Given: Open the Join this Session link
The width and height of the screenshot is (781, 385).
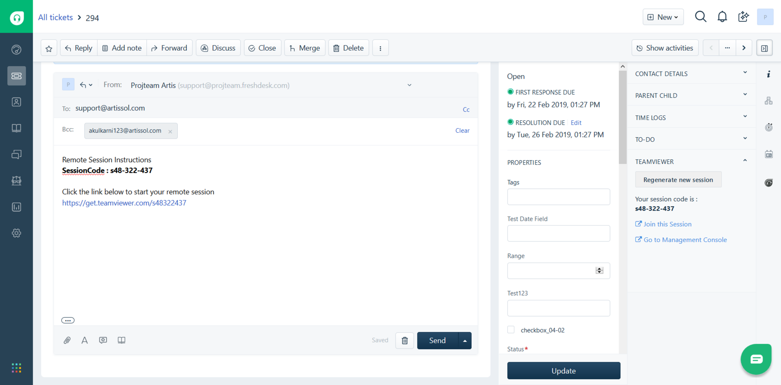Looking at the screenshot, I should tap(663, 224).
